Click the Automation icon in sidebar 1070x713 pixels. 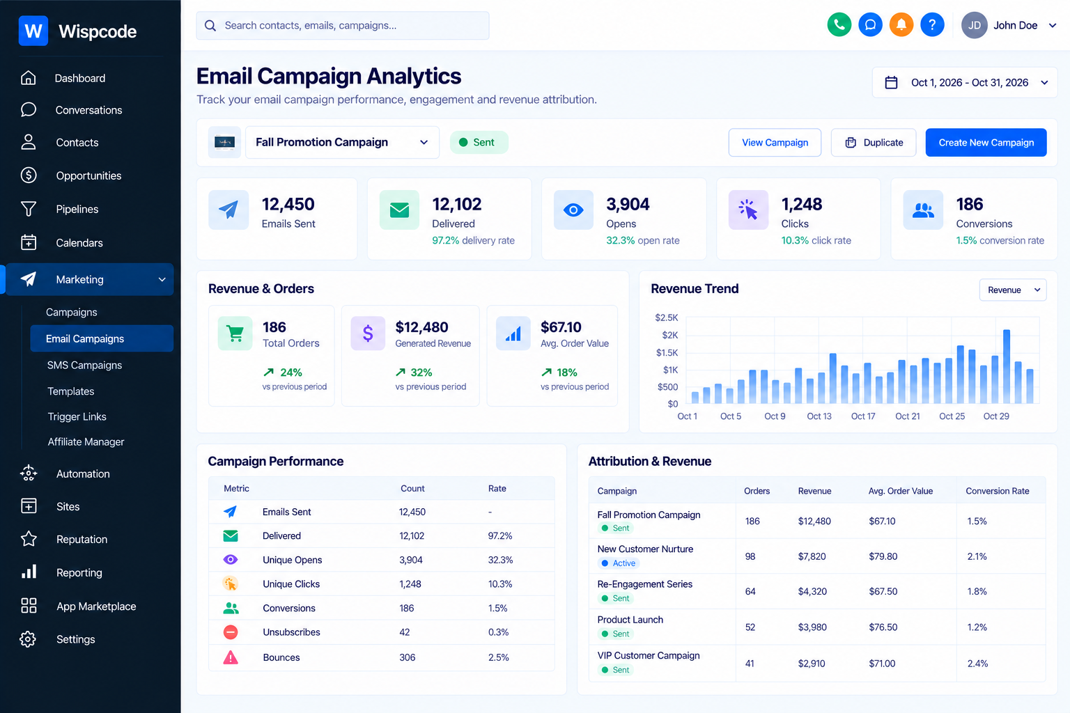[x=29, y=473]
